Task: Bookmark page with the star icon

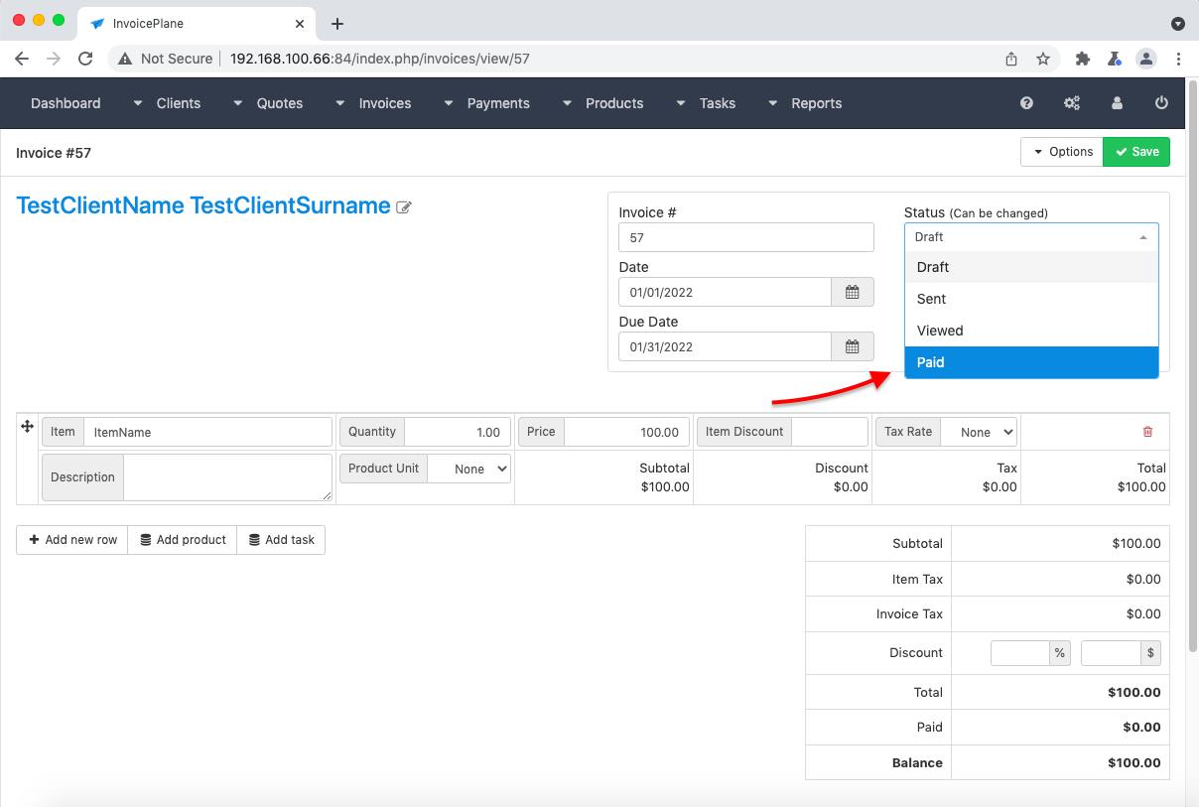Action: click(x=1043, y=59)
